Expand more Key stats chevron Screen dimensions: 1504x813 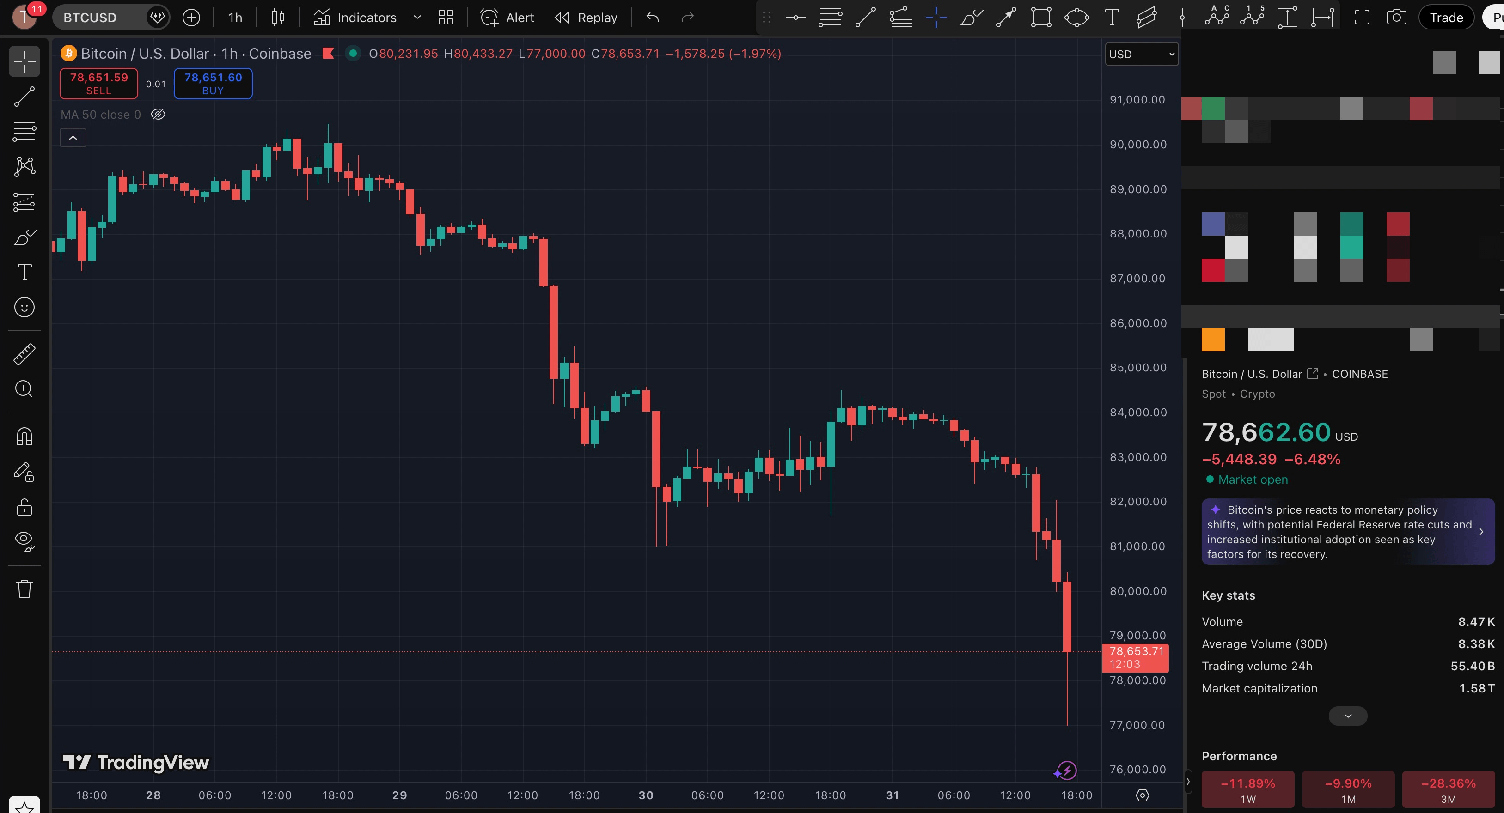click(x=1347, y=716)
